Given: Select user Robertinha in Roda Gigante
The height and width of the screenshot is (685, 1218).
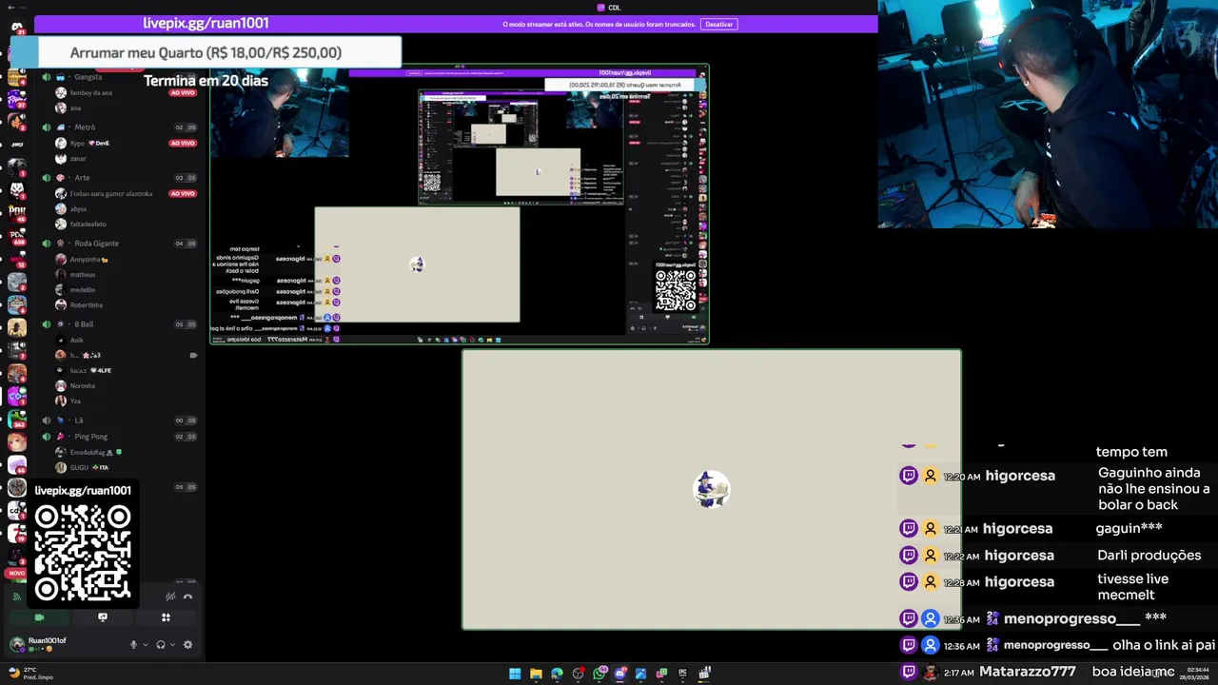Looking at the screenshot, I should (x=80, y=304).
